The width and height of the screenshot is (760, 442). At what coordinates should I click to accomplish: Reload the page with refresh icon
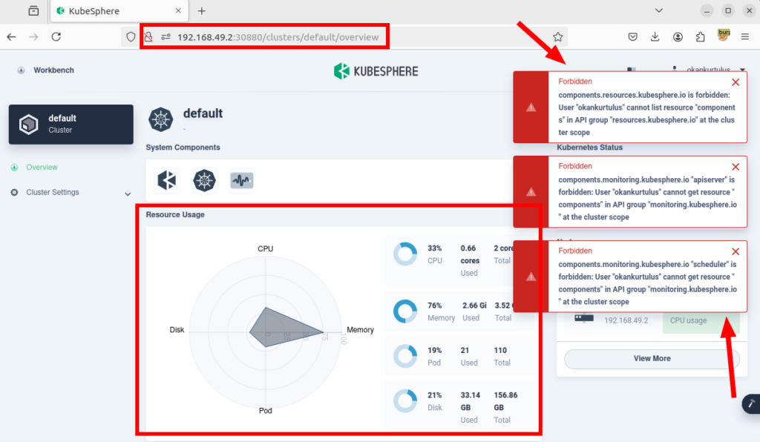click(x=56, y=37)
